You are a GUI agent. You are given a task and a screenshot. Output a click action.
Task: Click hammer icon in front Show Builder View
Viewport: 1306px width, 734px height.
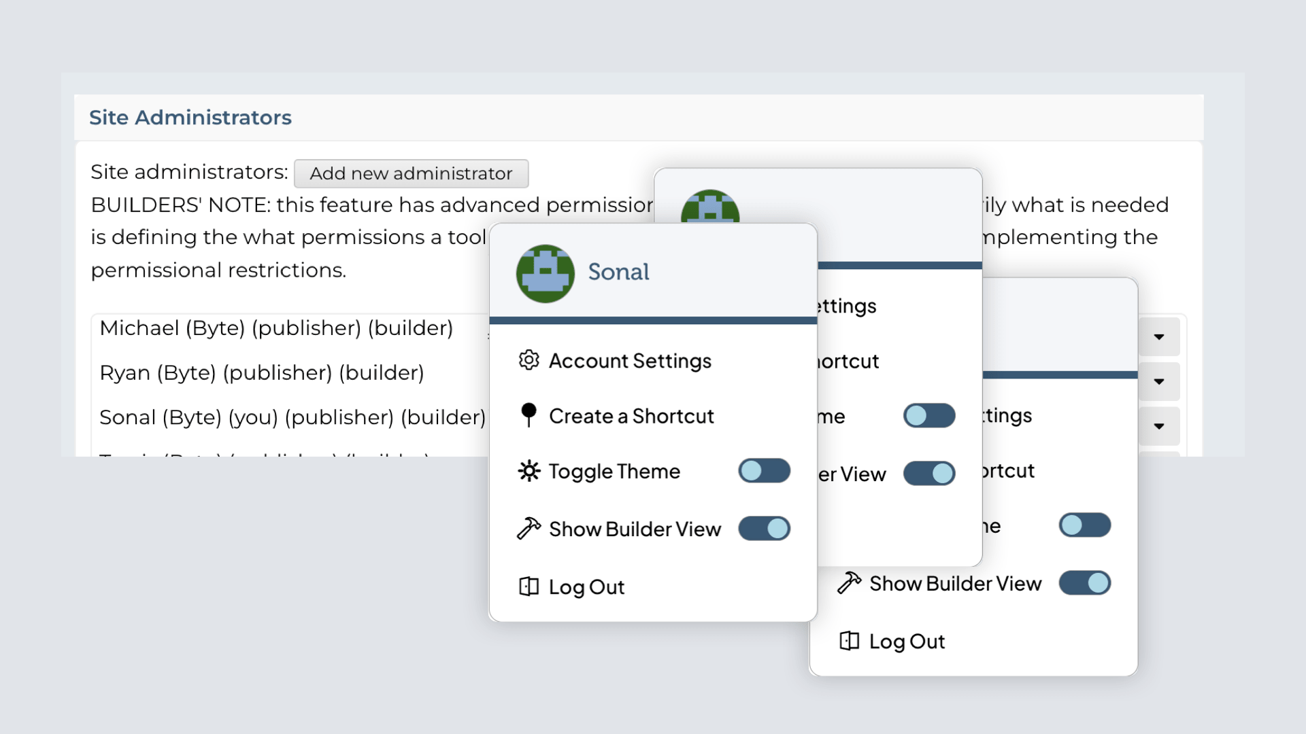[529, 528]
